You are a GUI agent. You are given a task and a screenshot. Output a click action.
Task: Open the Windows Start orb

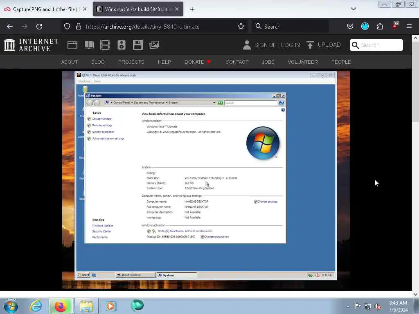pyautogui.click(x=11, y=306)
